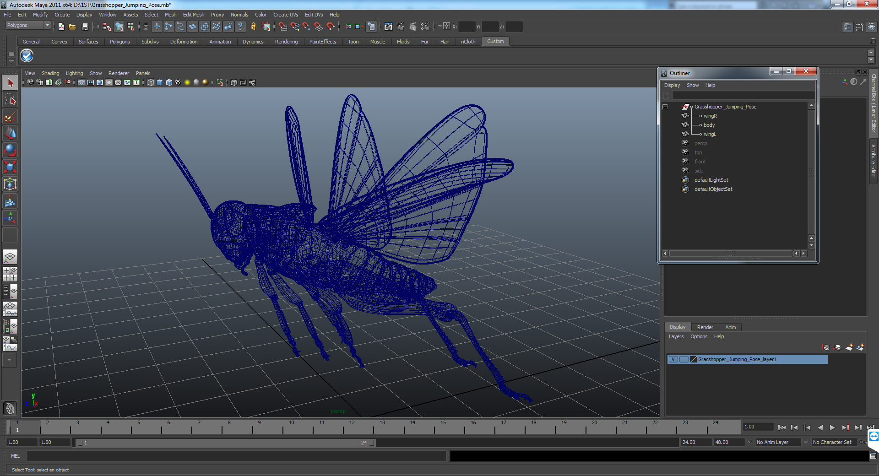The width and height of the screenshot is (879, 476).
Task: Select the Soft Modification tool
Action: (10, 201)
